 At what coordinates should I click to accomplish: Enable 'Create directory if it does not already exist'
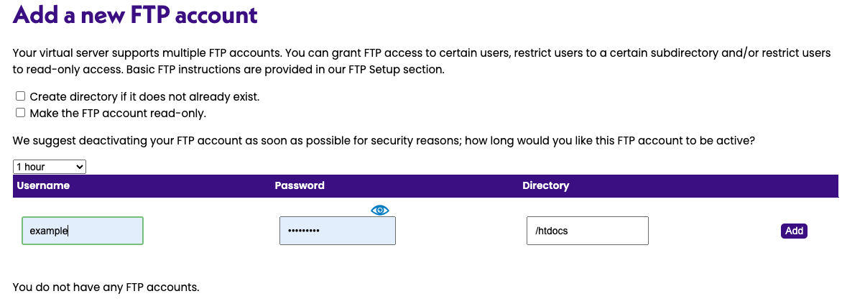(x=21, y=96)
